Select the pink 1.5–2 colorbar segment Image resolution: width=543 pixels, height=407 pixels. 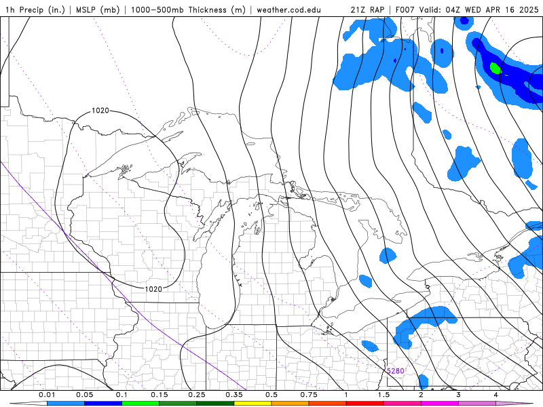[402, 404]
